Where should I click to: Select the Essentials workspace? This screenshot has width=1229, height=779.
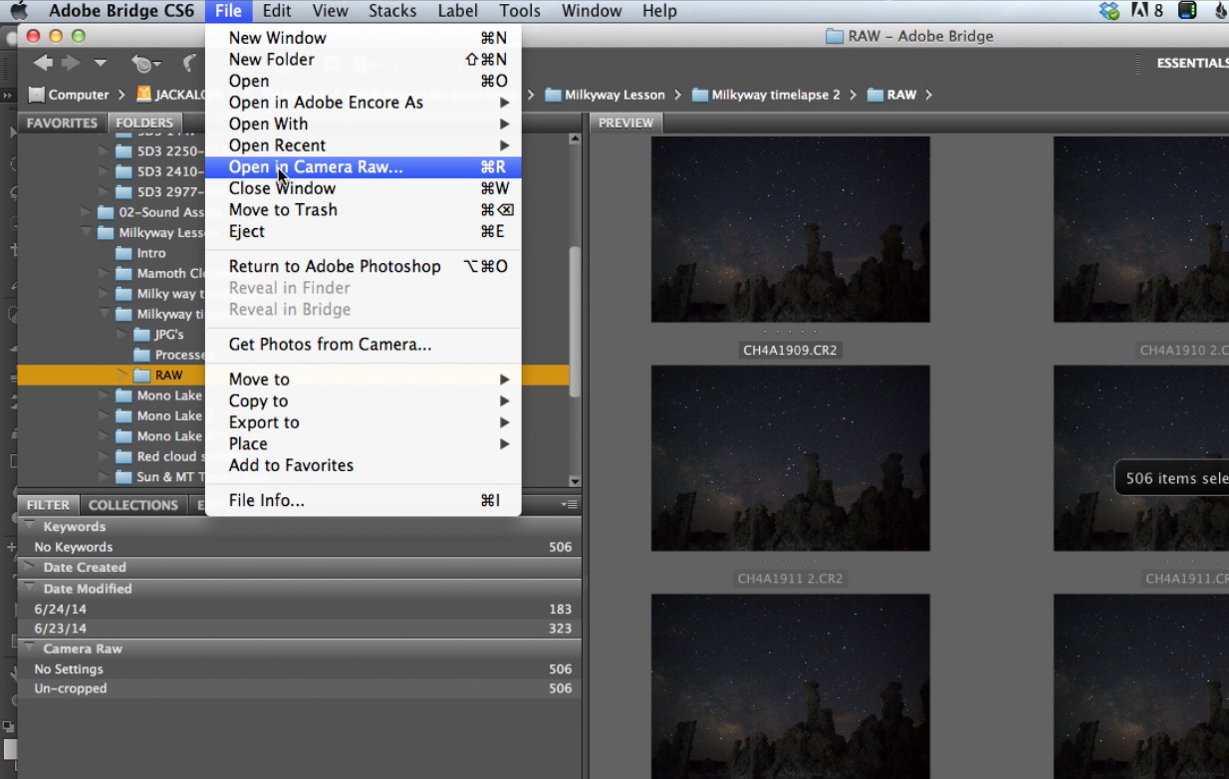tap(1192, 63)
